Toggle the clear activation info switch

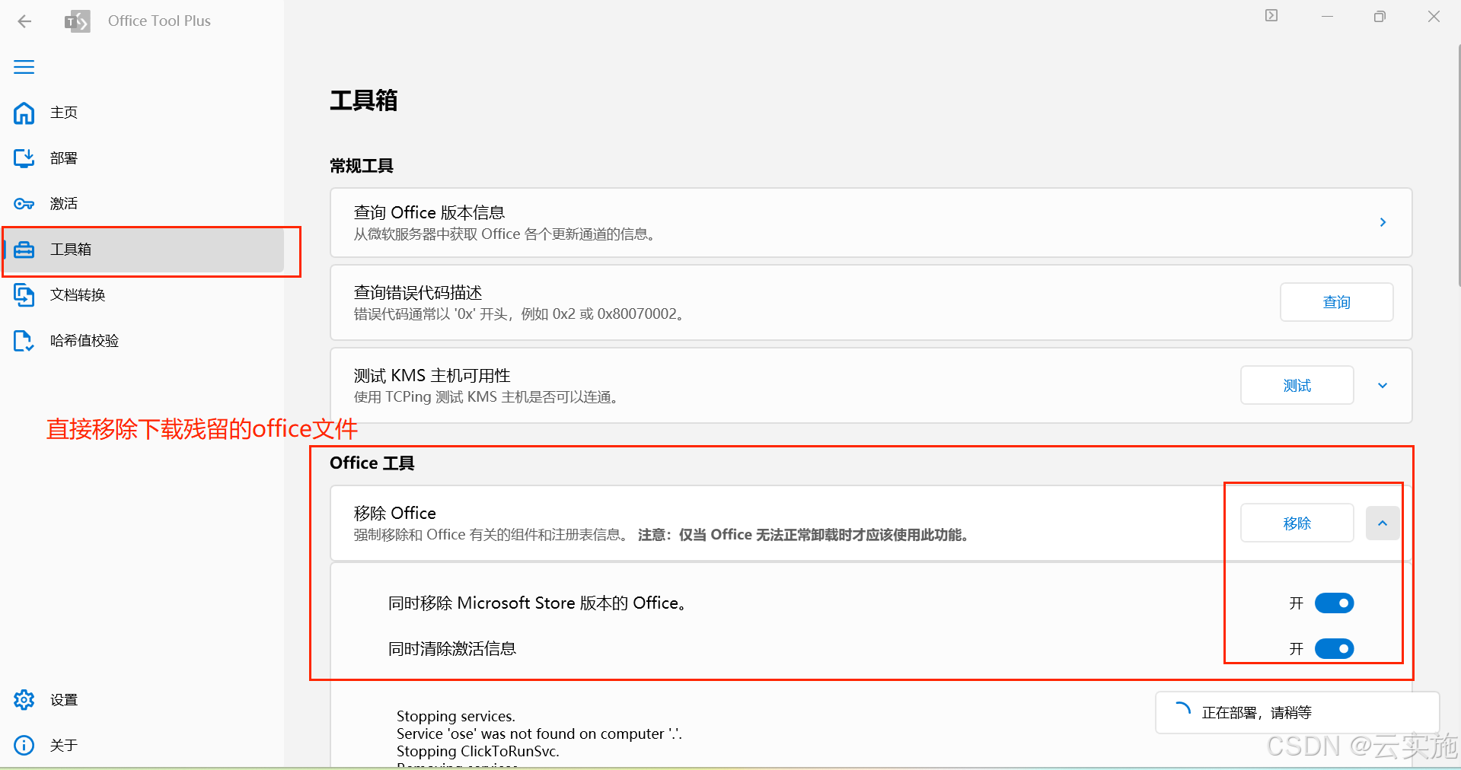click(x=1334, y=649)
